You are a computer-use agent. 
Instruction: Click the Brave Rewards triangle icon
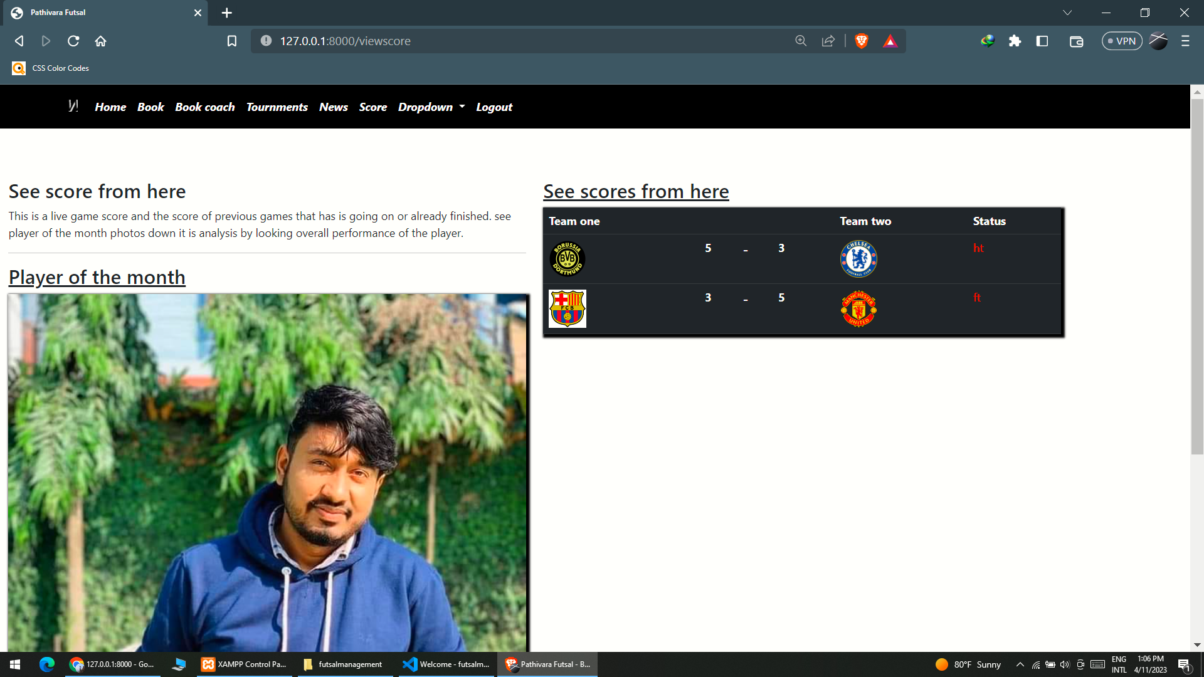pos(890,41)
